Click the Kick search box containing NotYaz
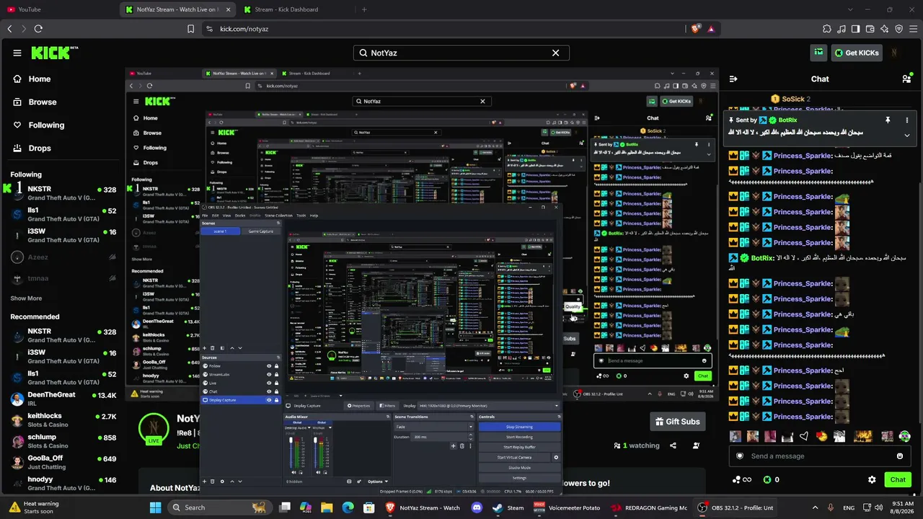The height and width of the screenshot is (519, 923). pyautogui.click(x=461, y=53)
